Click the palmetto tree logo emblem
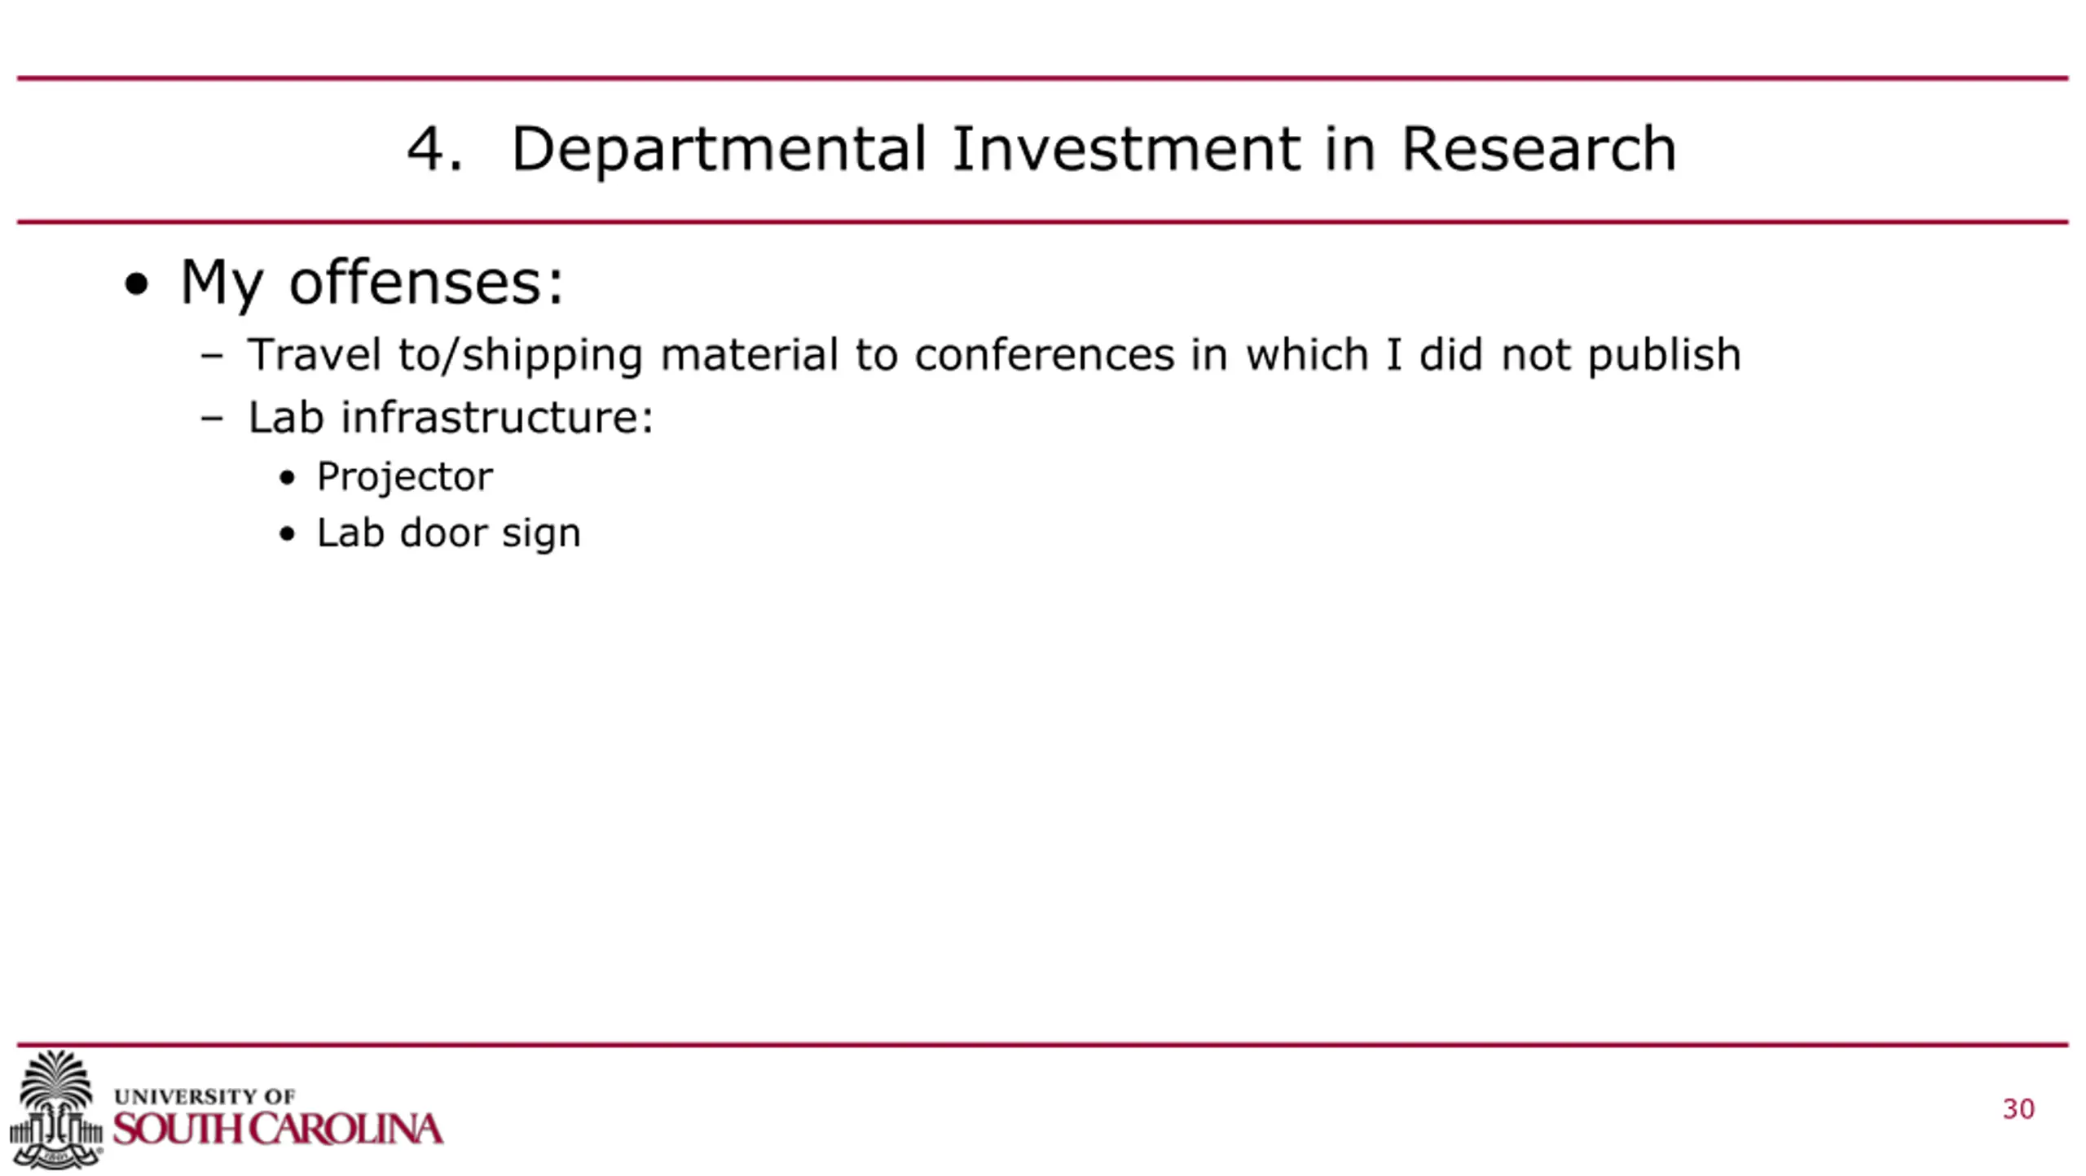Screen dimensions: 2086x1176 [x=55, y=1108]
